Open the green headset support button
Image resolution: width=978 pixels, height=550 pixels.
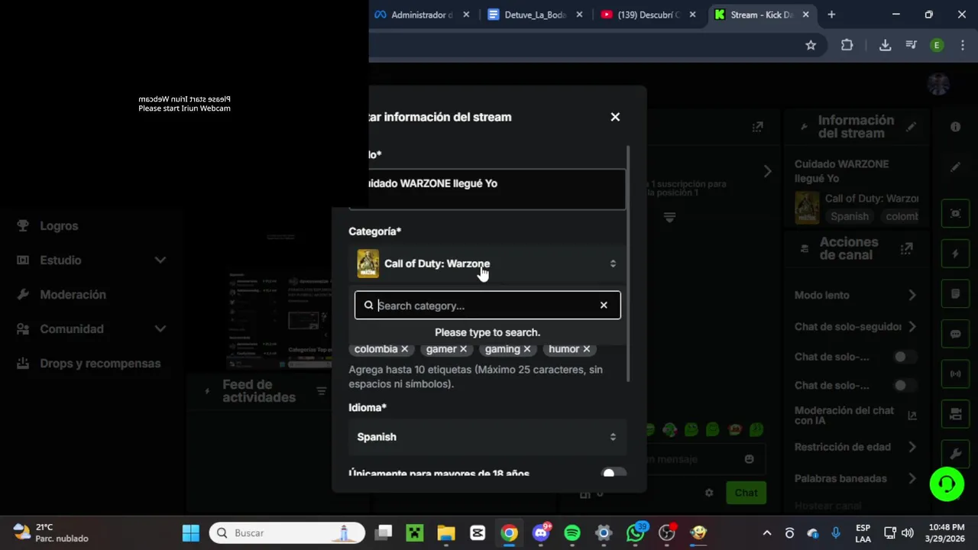click(947, 484)
